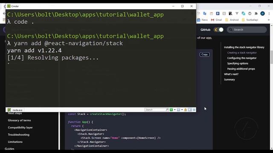The height and width of the screenshot is (153, 273).
Task: Open the new console dropdown arrow in Cmder
Action: [174, 110]
